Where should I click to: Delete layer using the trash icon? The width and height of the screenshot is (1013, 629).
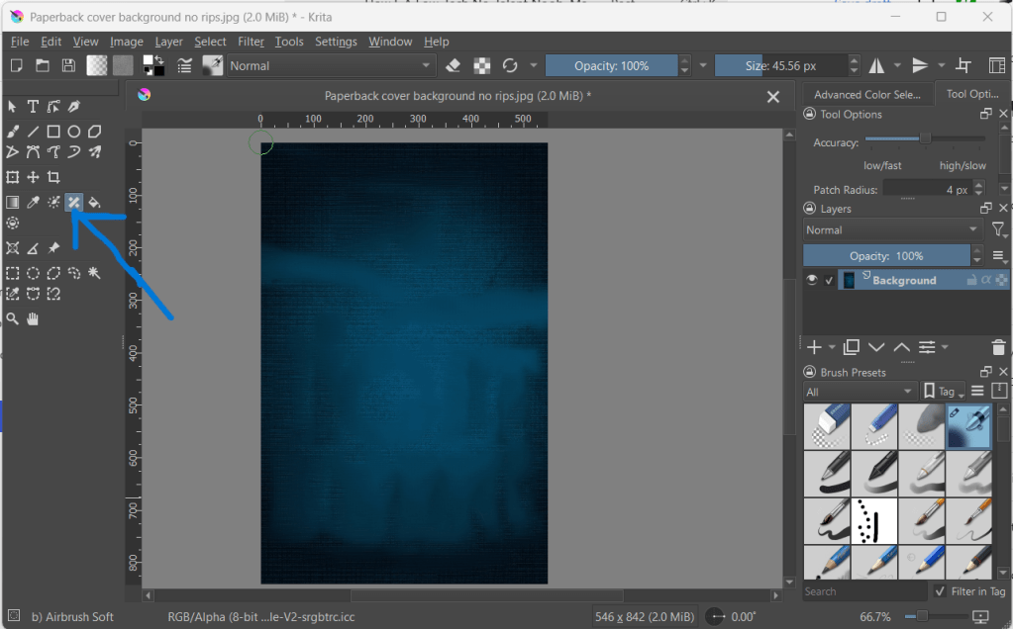click(998, 347)
